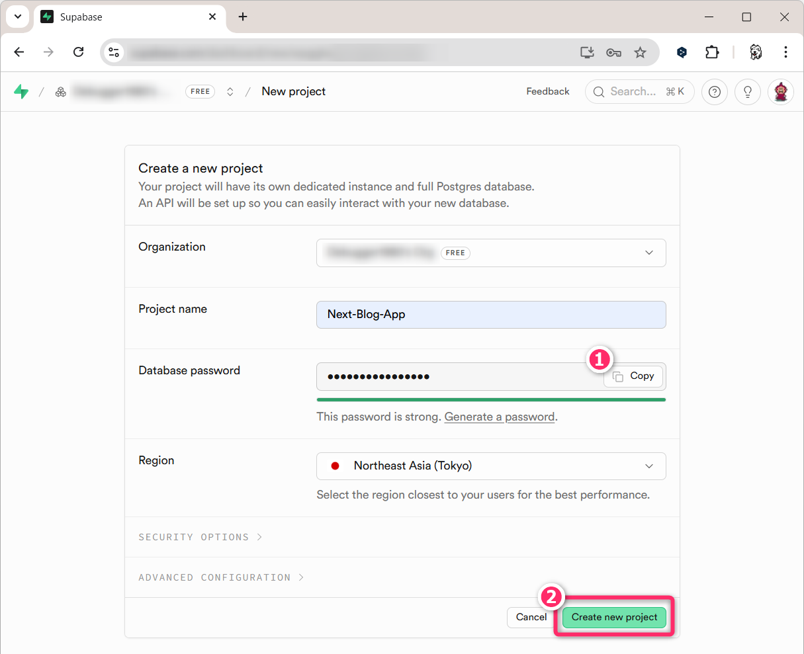Bookmark page with the star icon
The width and height of the screenshot is (804, 654).
point(640,52)
